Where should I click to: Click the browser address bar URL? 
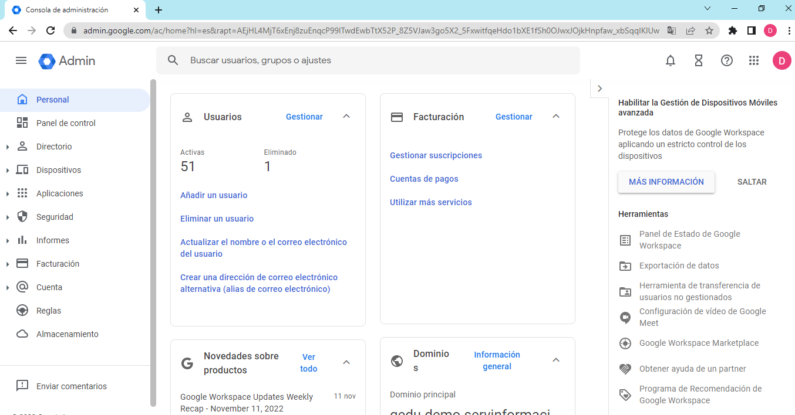click(x=371, y=30)
